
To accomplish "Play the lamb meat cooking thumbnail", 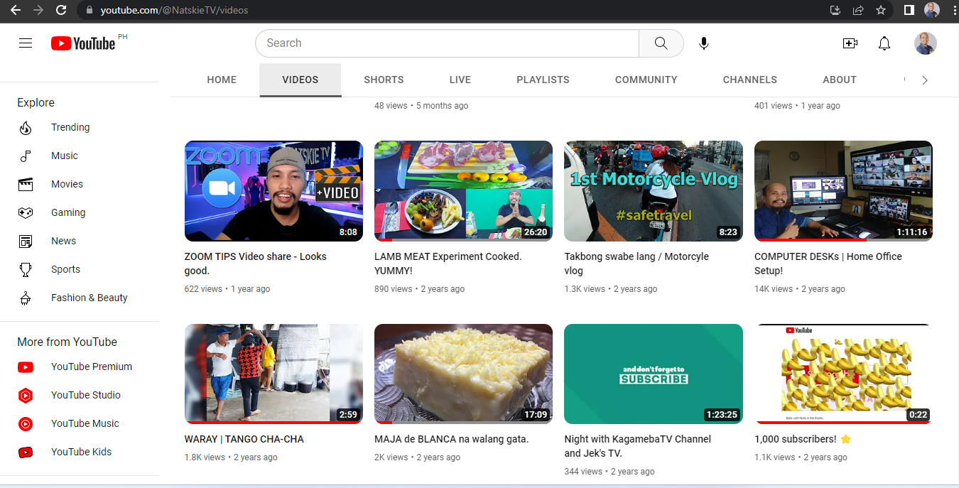I will click(x=463, y=191).
